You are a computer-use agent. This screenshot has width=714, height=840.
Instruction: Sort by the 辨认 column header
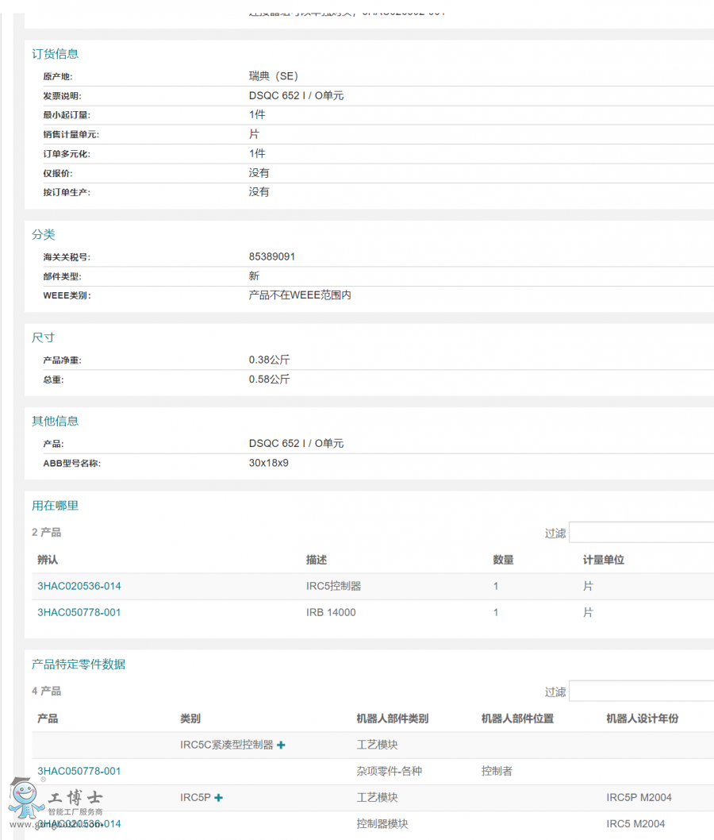tap(44, 560)
